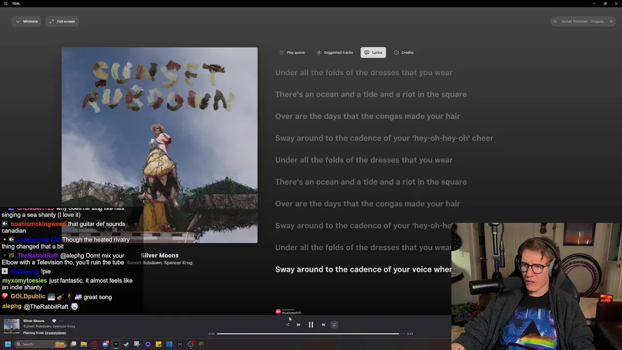Like Silver Moons with the heart icon
This screenshot has width=622, height=350.
click(54, 321)
